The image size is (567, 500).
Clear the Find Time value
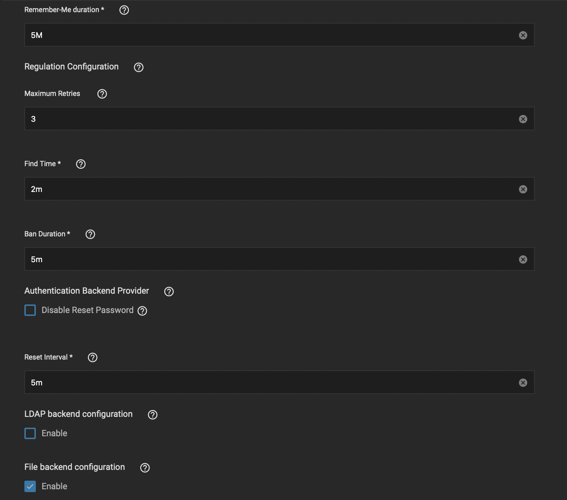pos(523,189)
